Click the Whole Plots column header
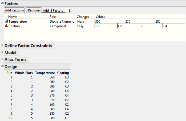186x121 pixels. click(x=24, y=73)
